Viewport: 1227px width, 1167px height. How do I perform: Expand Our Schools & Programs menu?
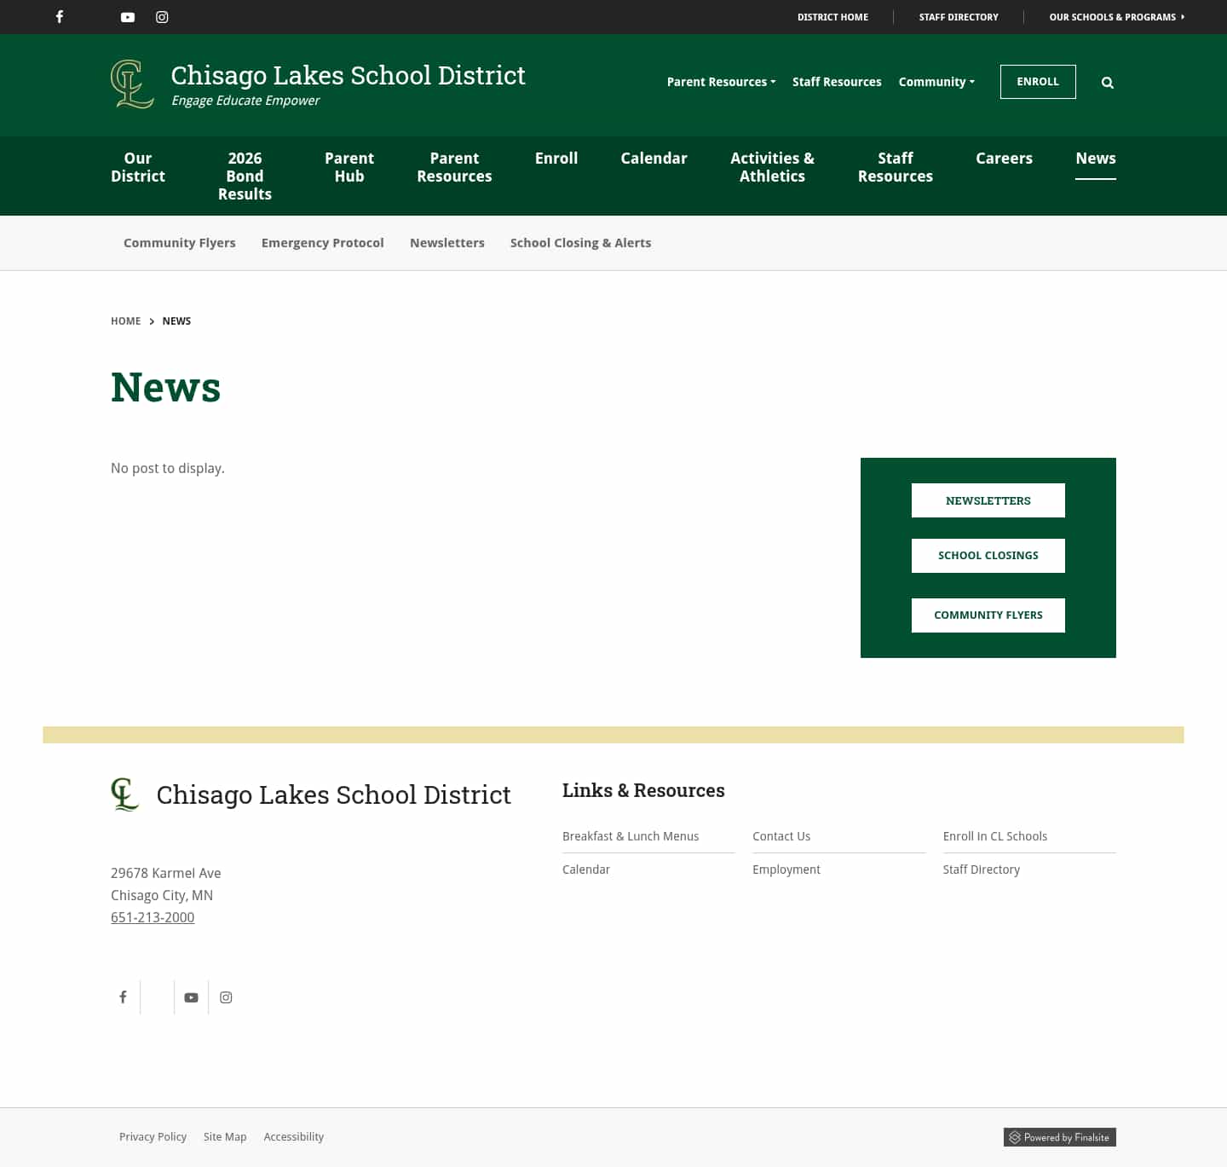(x=1117, y=17)
